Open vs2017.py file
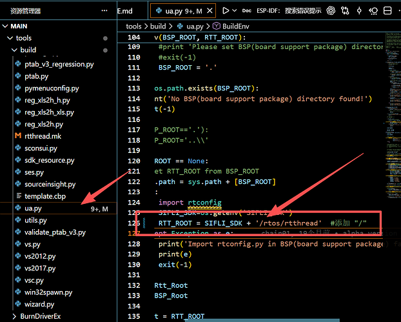The height and width of the screenshot is (322, 401). [x=40, y=268]
